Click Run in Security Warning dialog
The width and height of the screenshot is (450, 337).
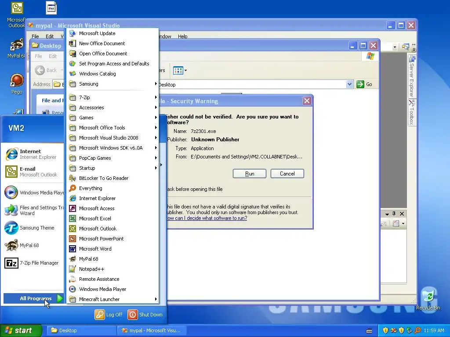point(250,174)
